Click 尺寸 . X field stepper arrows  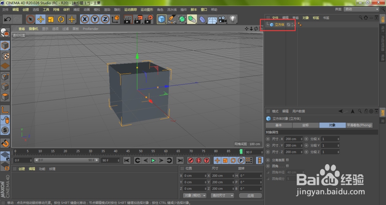pos(301,139)
